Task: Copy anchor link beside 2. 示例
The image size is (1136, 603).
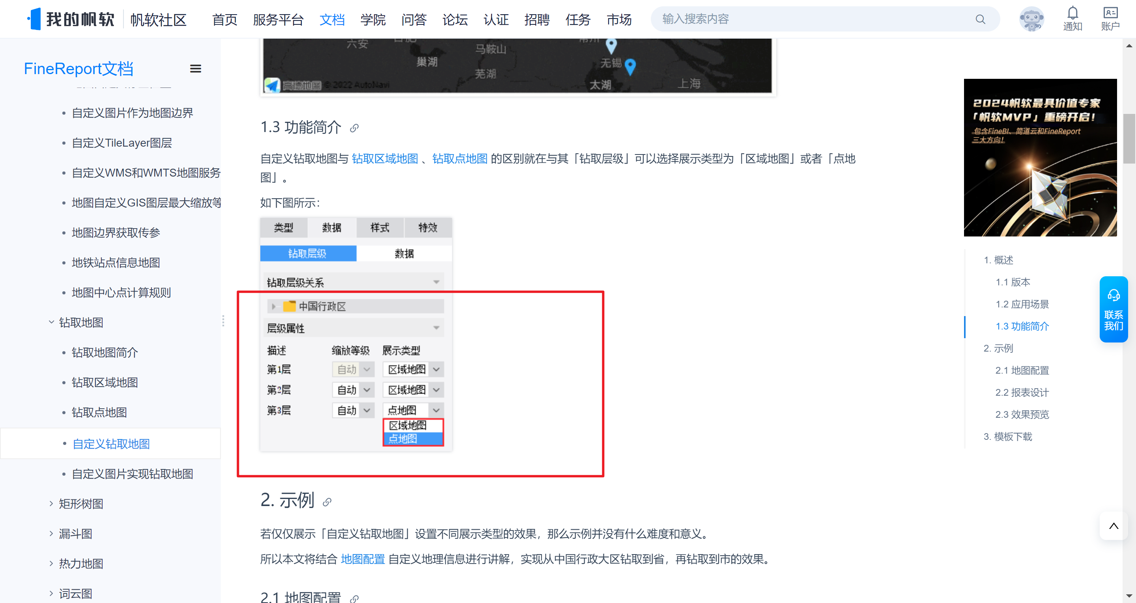Action: (x=327, y=502)
